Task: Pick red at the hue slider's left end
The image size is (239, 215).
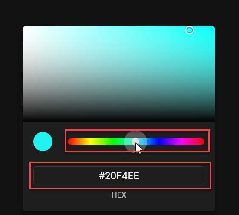Action: point(70,141)
